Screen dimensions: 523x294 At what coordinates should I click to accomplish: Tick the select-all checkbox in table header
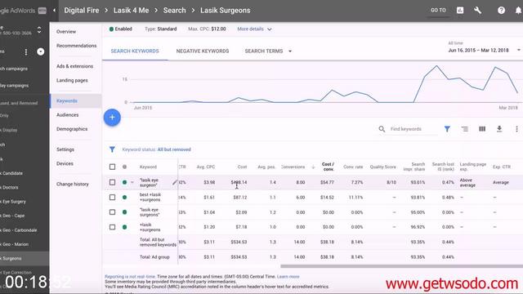tap(113, 167)
